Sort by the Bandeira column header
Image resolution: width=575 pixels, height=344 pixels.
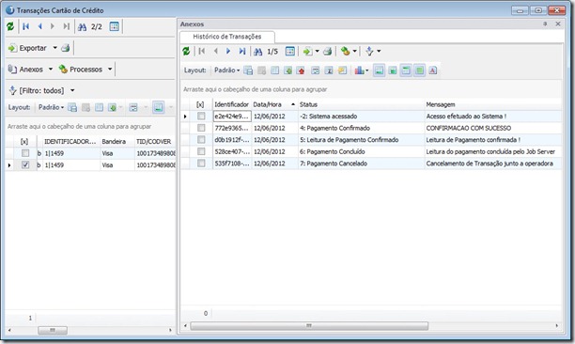[117, 142]
